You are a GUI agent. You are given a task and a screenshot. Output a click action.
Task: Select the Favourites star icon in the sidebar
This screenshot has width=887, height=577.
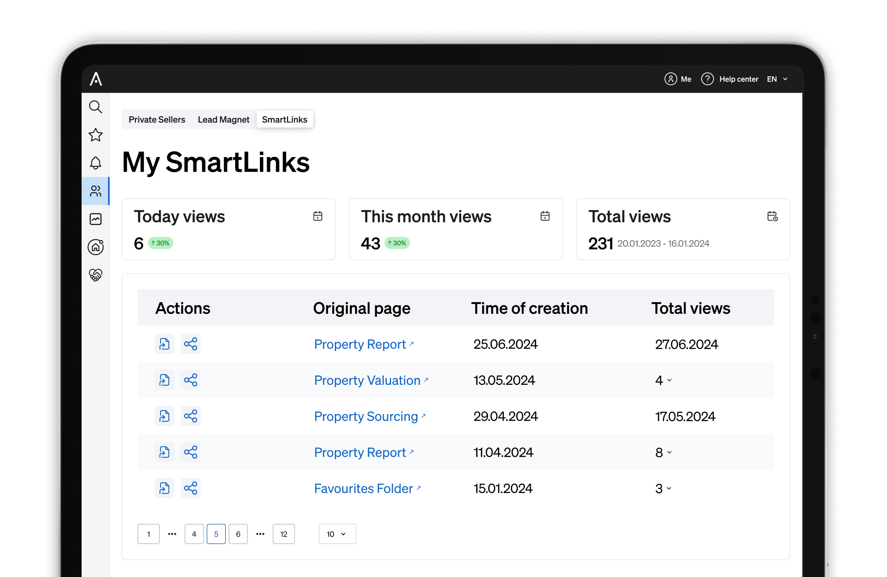95,135
